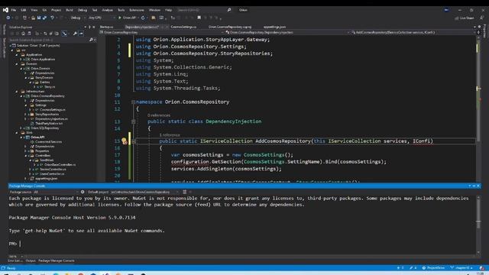Click the Save All toolbar icon

click(x=44, y=18)
